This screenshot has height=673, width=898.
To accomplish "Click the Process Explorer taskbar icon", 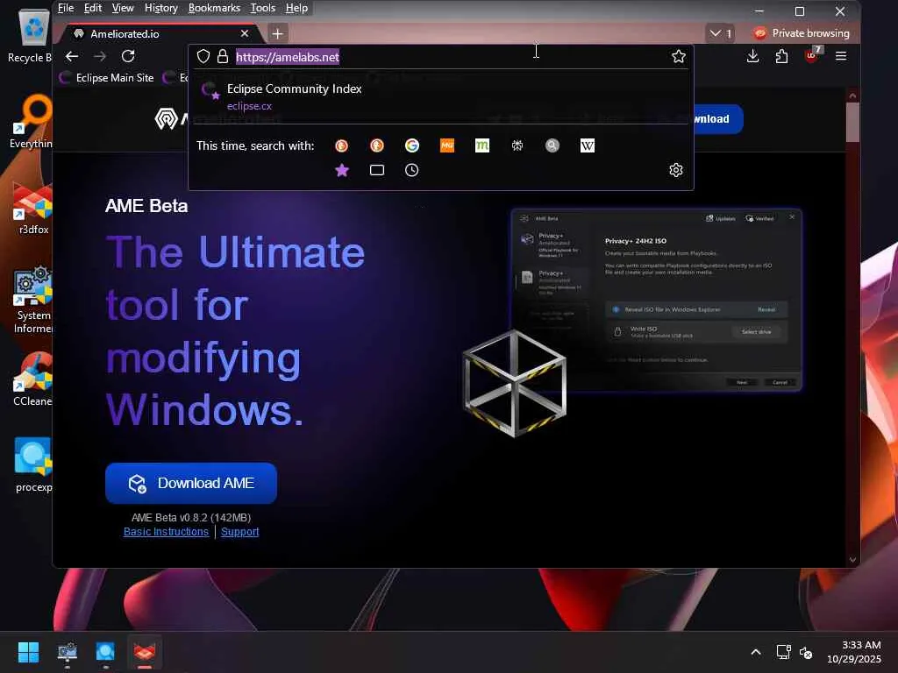I will coord(105,652).
